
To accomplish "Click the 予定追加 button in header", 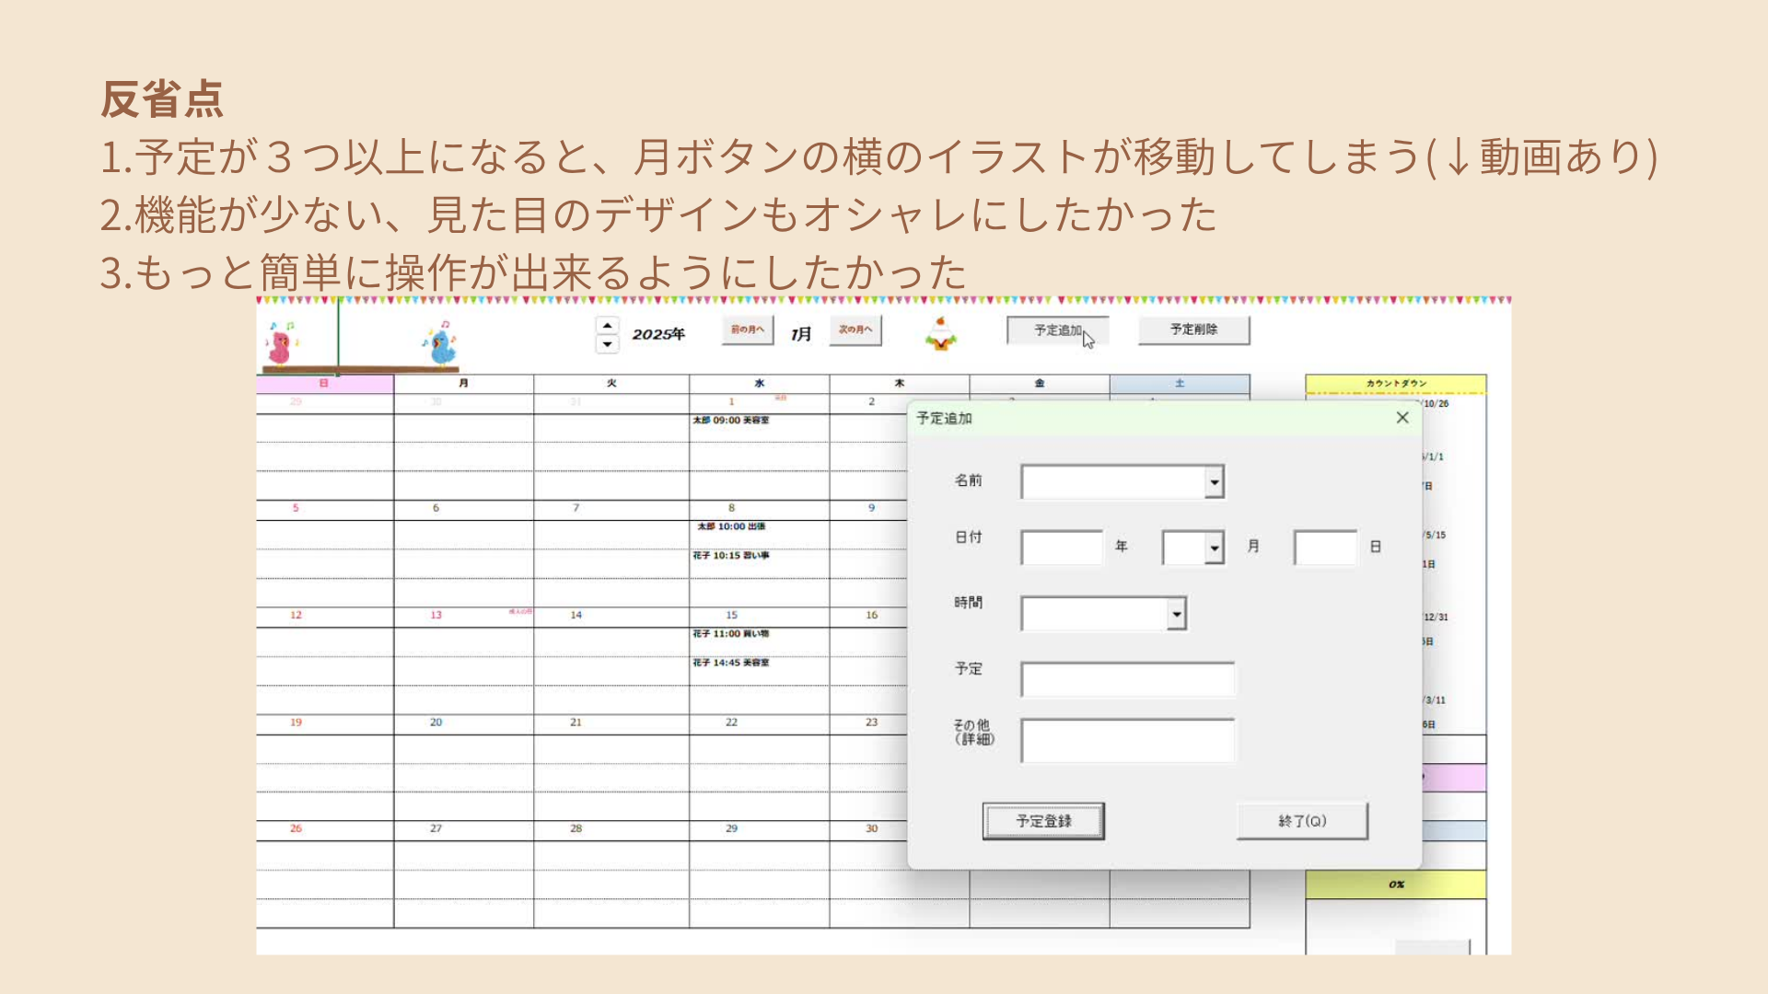I will pyautogui.click(x=1056, y=330).
